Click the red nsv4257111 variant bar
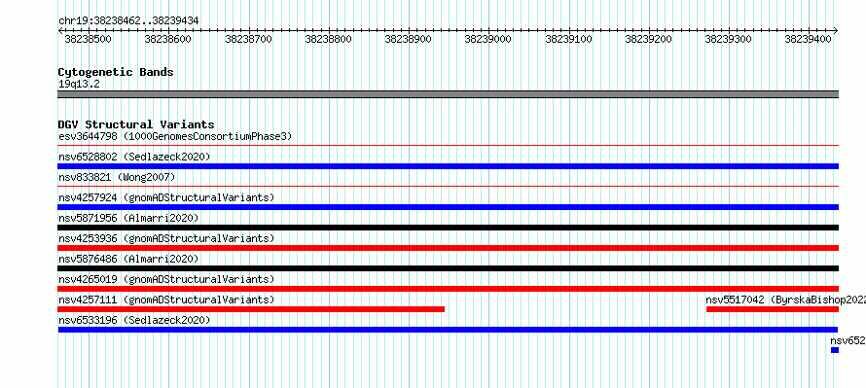 coord(251,309)
